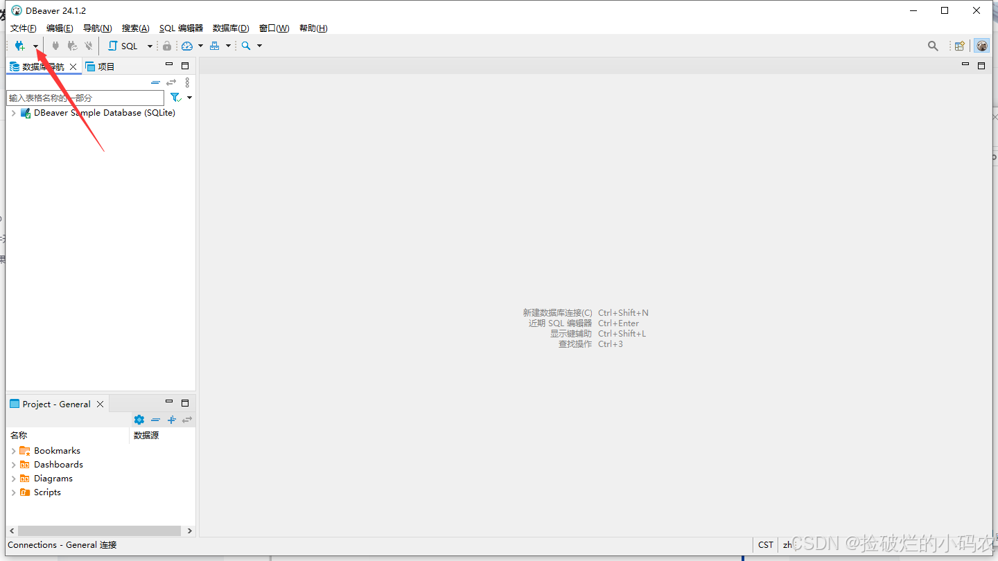Expand the DBeaver Sample Database (SQLite) node

coord(13,113)
